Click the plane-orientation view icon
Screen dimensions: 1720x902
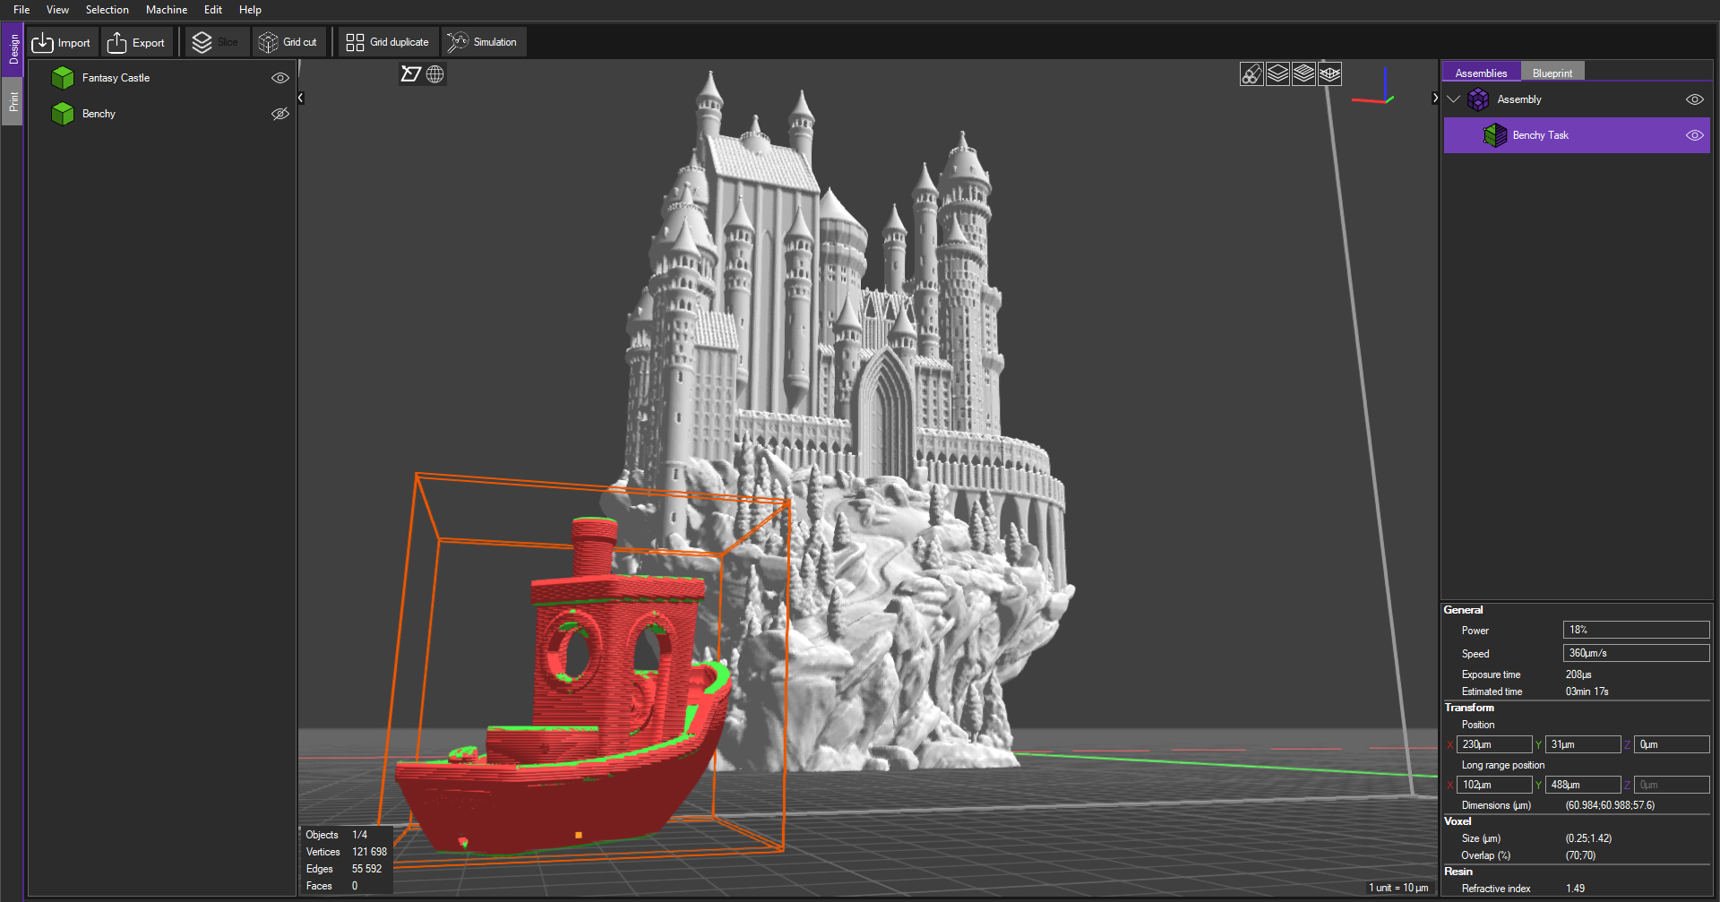(x=411, y=74)
